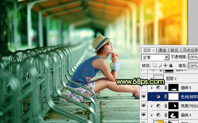Click the 曲线 4 clipping arrow icon
The height and width of the screenshot is (123, 198).
click(x=152, y=115)
